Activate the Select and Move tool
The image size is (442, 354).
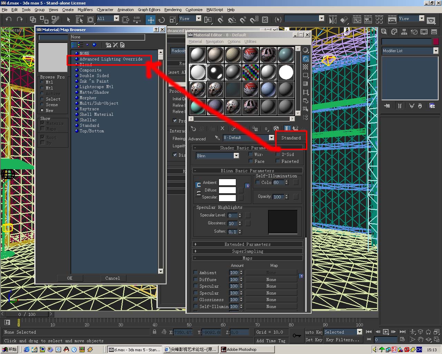[x=151, y=19]
